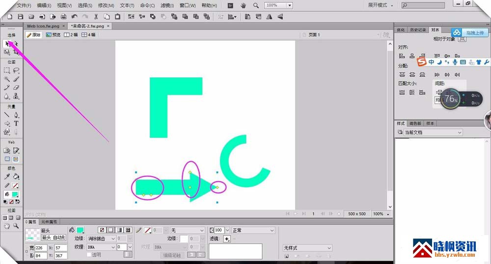The height and width of the screenshot is (264, 491).
Task: Cut selection with scissors icon
Action: click(96, 17)
